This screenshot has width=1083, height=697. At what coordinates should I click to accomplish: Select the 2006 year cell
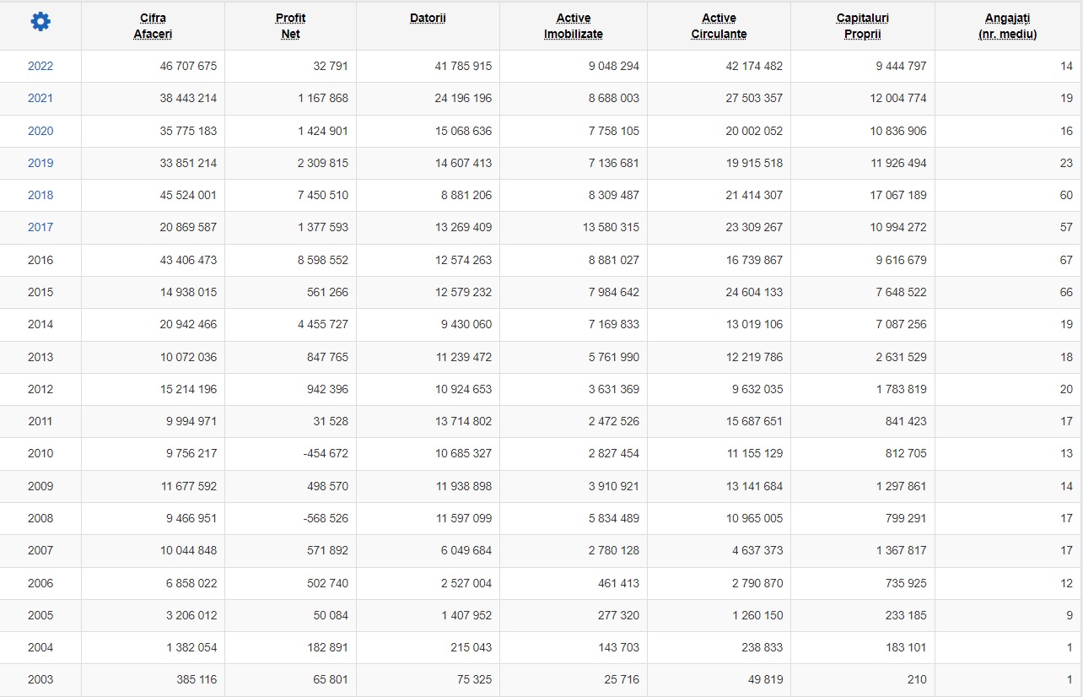40,583
